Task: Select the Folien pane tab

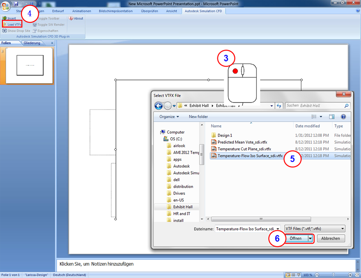Action: click(x=6, y=43)
